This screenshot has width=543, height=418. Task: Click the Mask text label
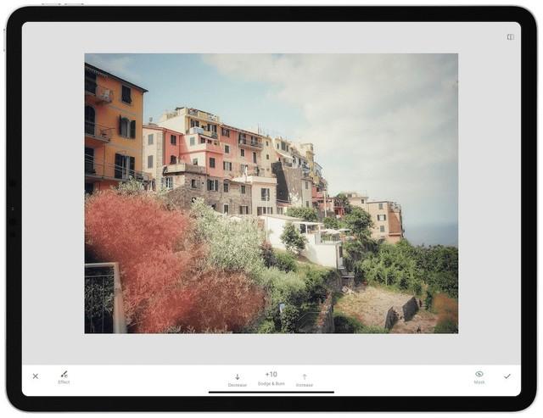pyautogui.click(x=479, y=382)
